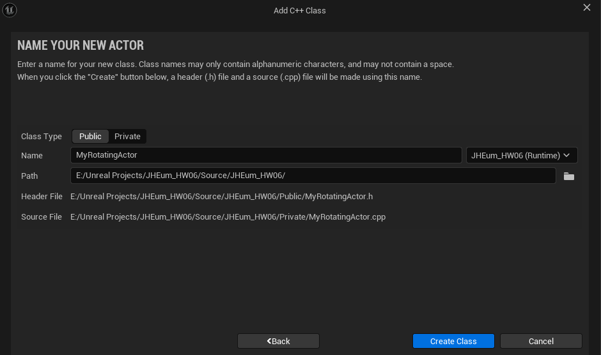
Task: Click the Path field label
Action: (29, 176)
